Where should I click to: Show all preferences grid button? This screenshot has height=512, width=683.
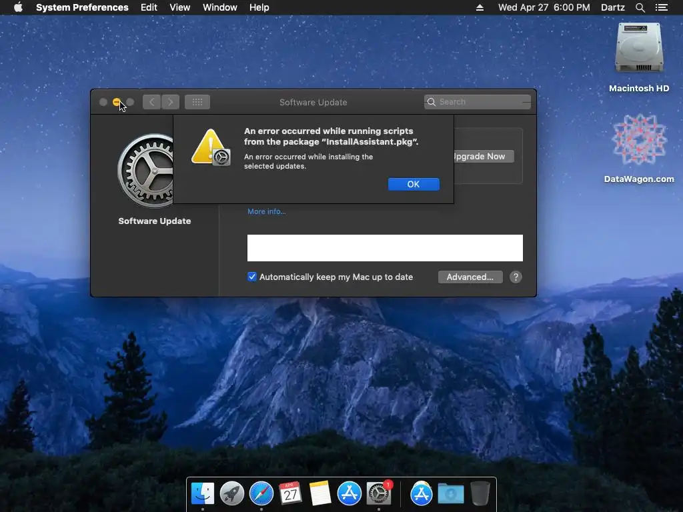[197, 102]
